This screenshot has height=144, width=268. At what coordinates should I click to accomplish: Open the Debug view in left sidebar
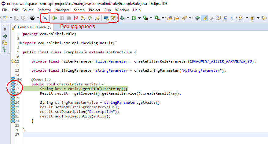tap(5, 36)
